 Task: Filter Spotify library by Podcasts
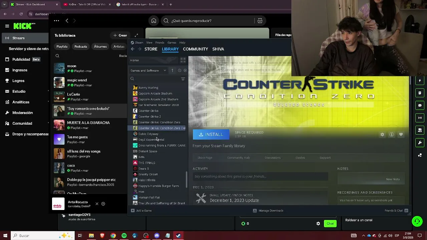[x=81, y=47]
